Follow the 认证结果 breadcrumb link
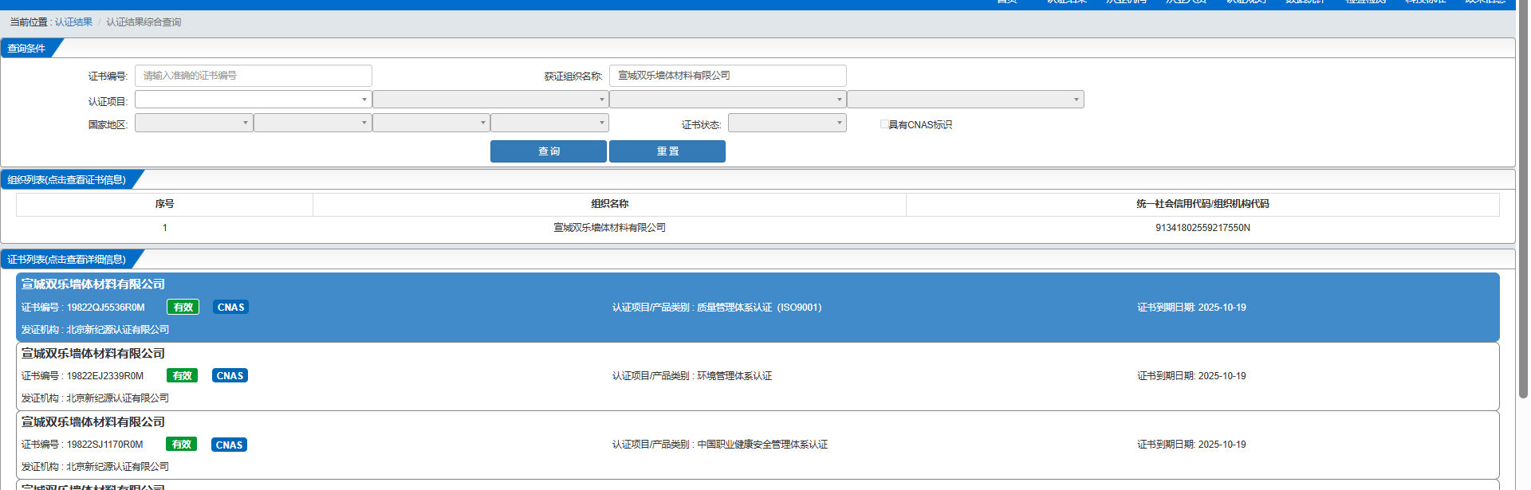 pyautogui.click(x=73, y=22)
